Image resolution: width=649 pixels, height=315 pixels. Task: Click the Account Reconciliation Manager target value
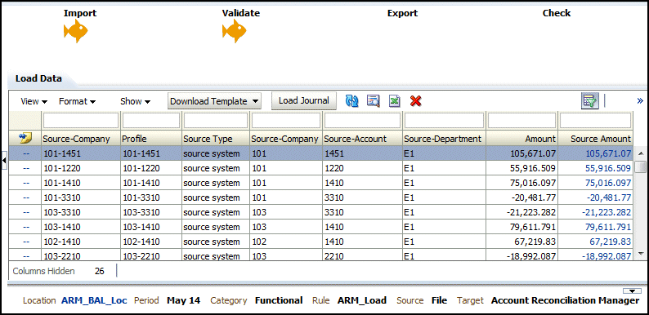pos(565,300)
